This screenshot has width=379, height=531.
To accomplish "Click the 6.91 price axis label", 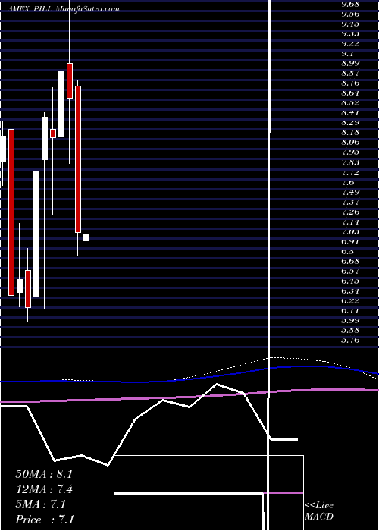I will 350,241.
